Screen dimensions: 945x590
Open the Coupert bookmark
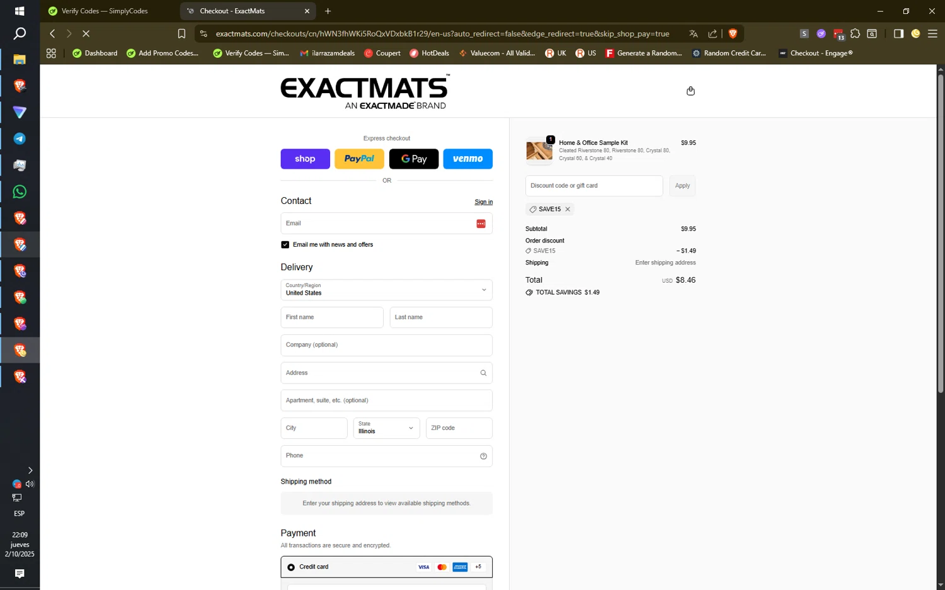(382, 54)
